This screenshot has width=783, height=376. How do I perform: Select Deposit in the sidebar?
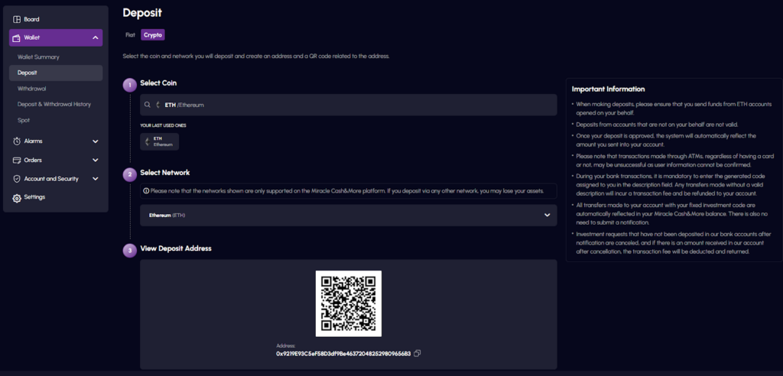pos(56,73)
